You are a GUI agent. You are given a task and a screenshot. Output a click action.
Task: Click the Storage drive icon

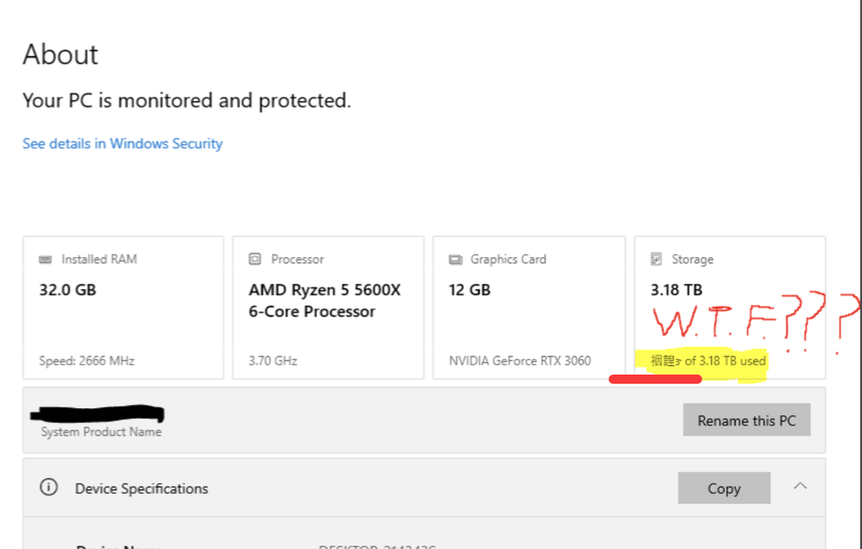click(657, 259)
